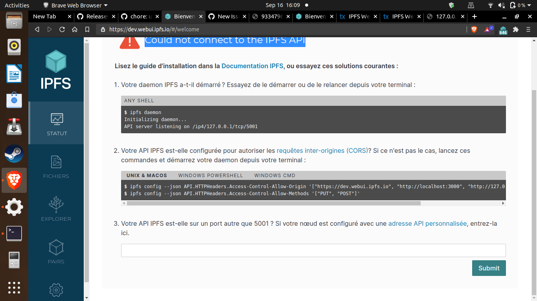This screenshot has width=537, height=301.
Task: Switch to the WINDOWS CMD tab
Action: tap(275, 175)
